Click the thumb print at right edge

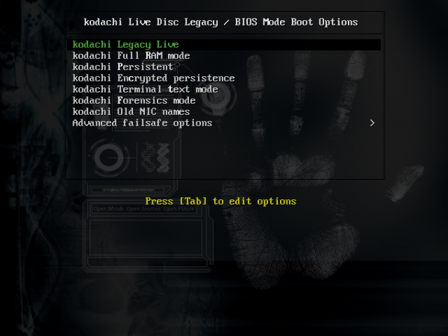coord(405,182)
